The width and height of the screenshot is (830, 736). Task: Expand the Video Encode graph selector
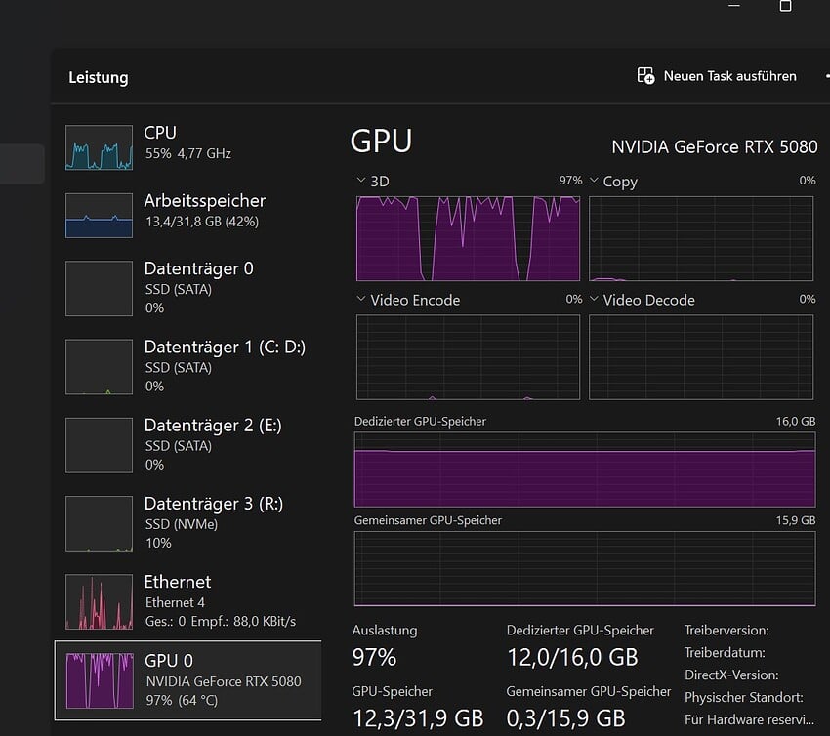tap(360, 300)
